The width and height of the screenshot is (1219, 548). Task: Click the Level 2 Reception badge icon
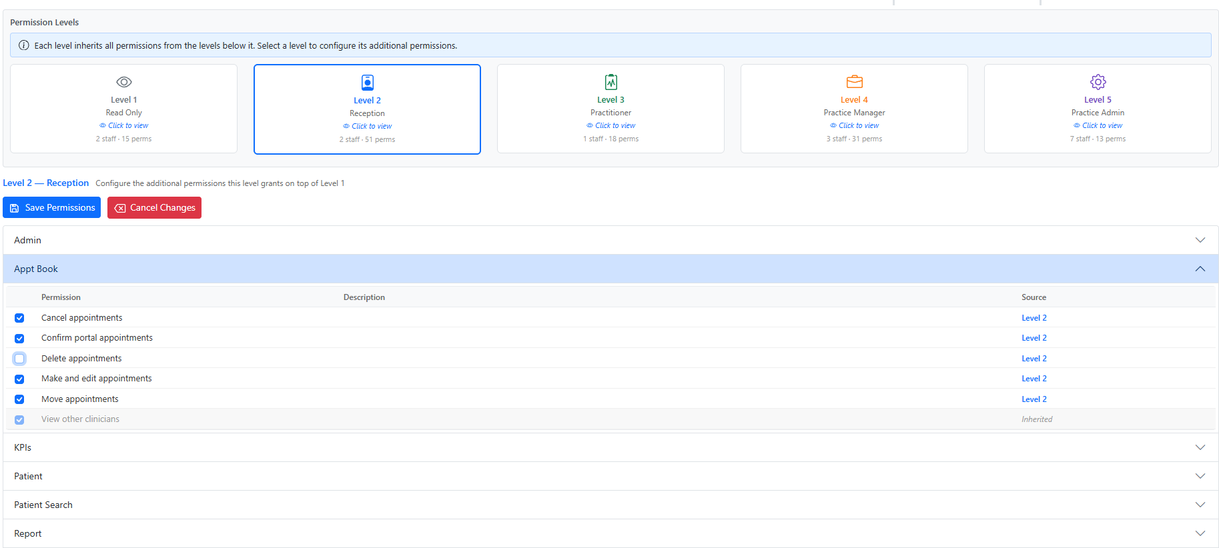(x=368, y=83)
